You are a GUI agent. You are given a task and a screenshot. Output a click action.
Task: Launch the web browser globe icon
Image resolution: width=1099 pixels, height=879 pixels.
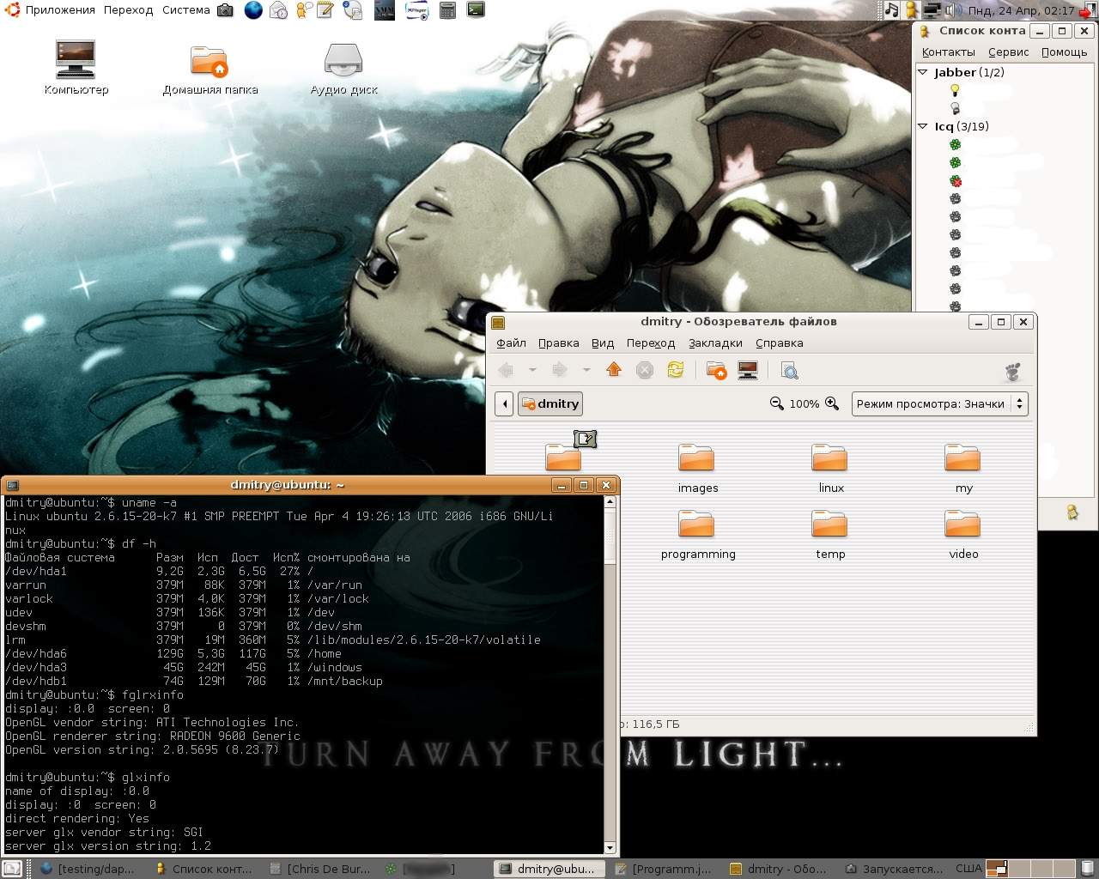pyautogui.click(x=253, y=10)
